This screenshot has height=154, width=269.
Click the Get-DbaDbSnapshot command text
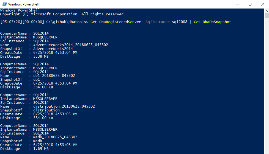212,22
